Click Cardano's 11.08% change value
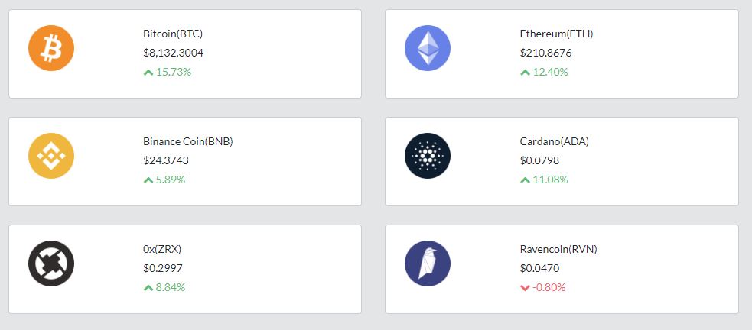The image size is (752, 330). 550,180
